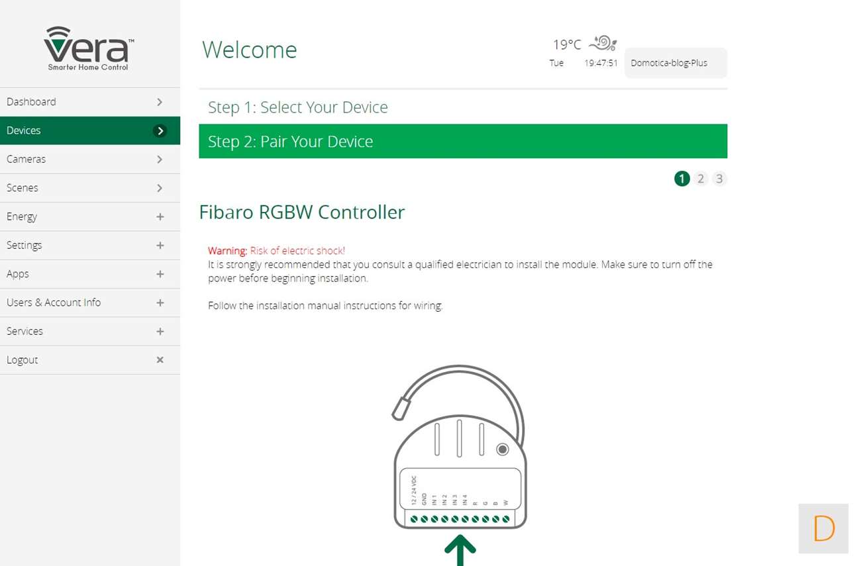Image resolution: width=861 pixels, height=566 pixels.
Task: Open the Scenes menu item
Action: (23, 188)
